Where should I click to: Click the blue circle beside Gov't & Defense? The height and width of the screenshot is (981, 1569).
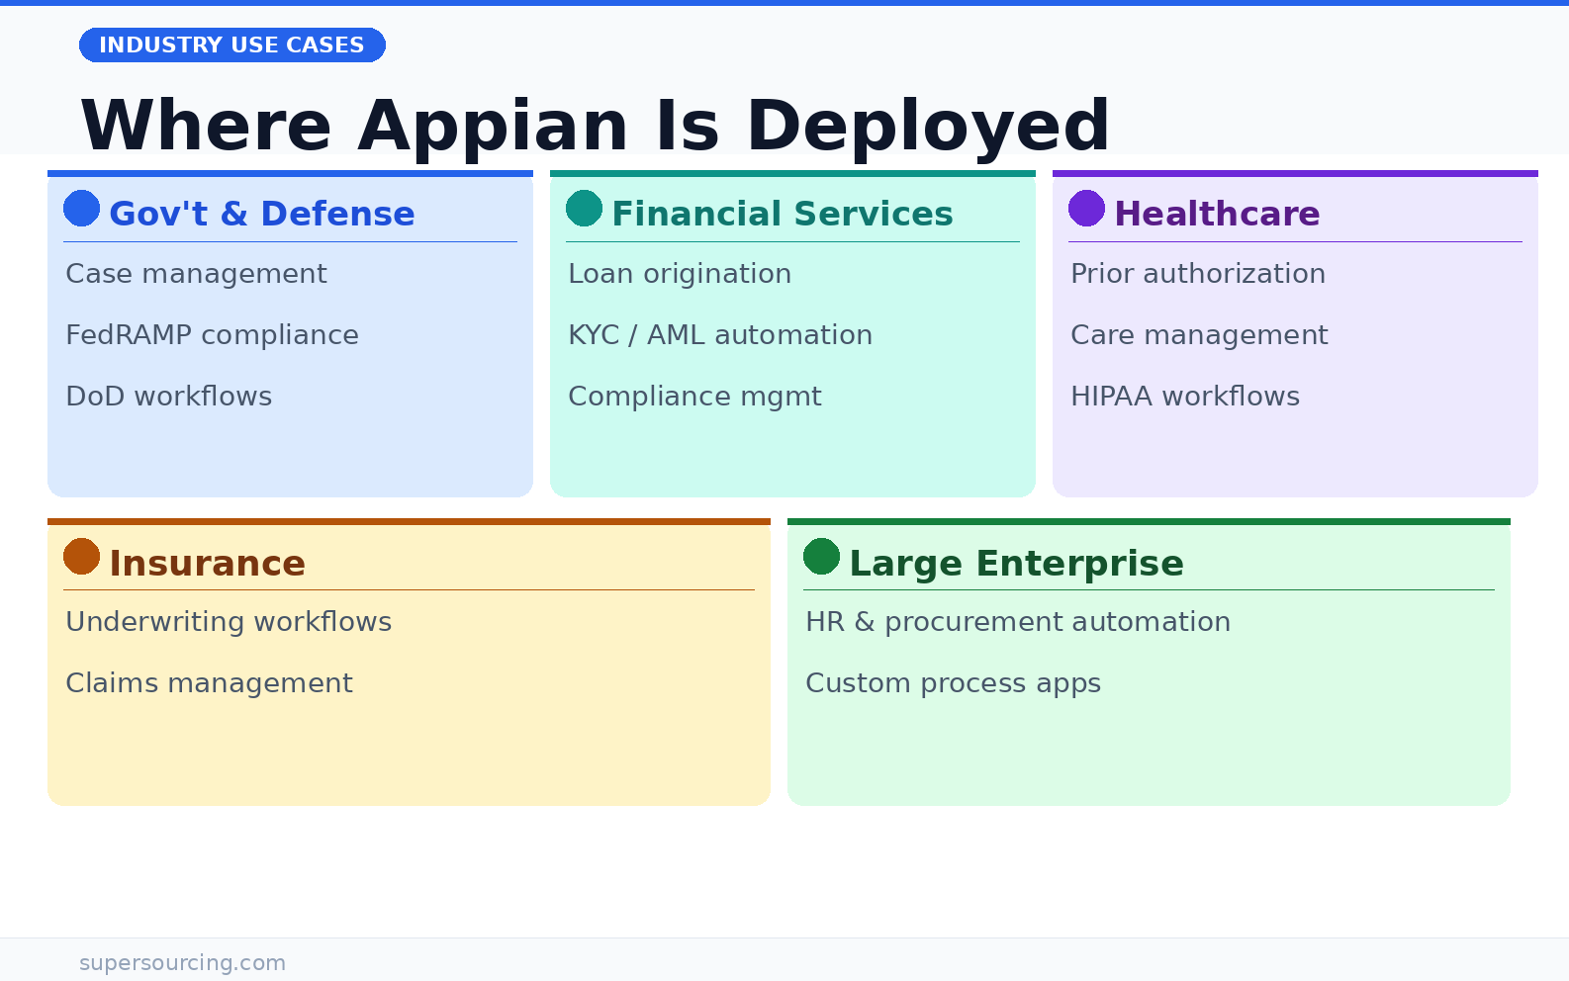click(x=81, y=209)
